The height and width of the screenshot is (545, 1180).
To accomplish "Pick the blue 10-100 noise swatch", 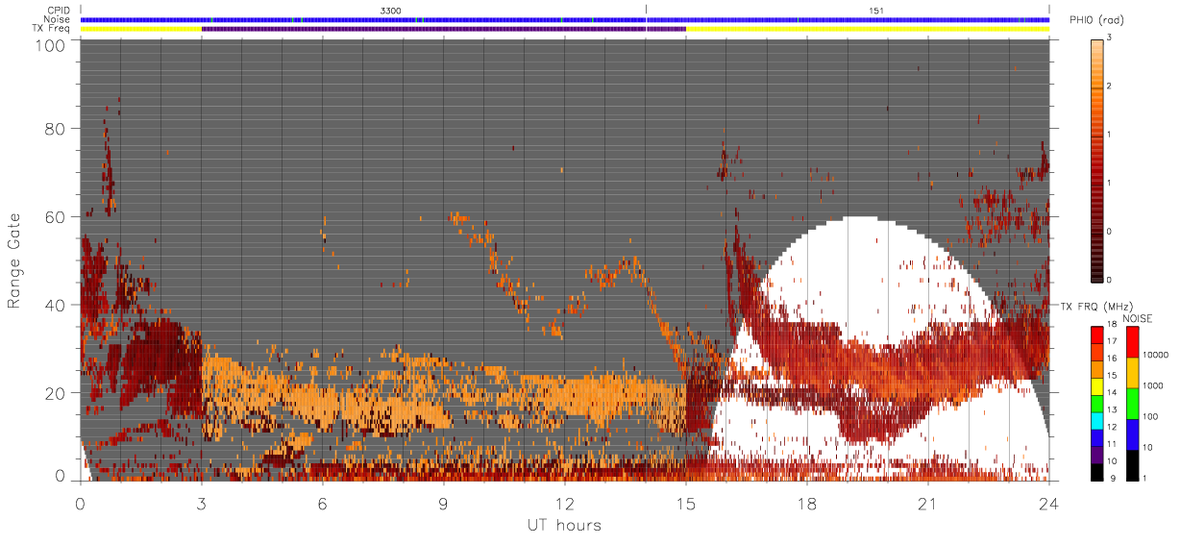I will point(1133,433).
